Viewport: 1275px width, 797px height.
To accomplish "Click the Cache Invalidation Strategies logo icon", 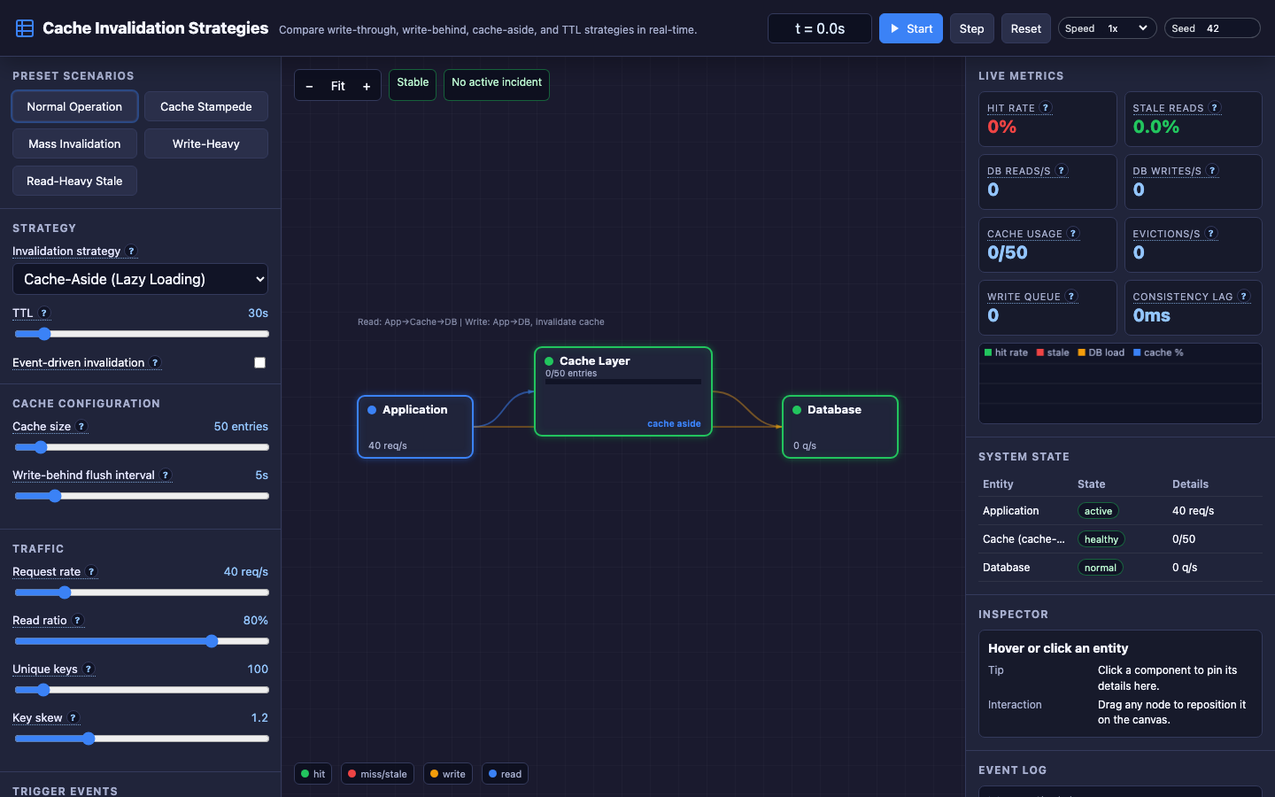I will point(25,28).
